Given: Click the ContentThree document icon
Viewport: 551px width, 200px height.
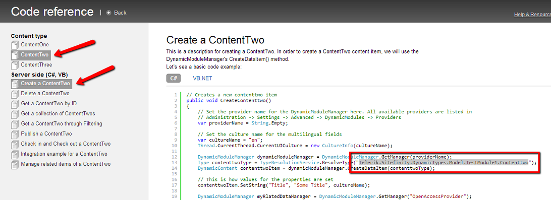Looking at the screenshot, I should point(15,65).
